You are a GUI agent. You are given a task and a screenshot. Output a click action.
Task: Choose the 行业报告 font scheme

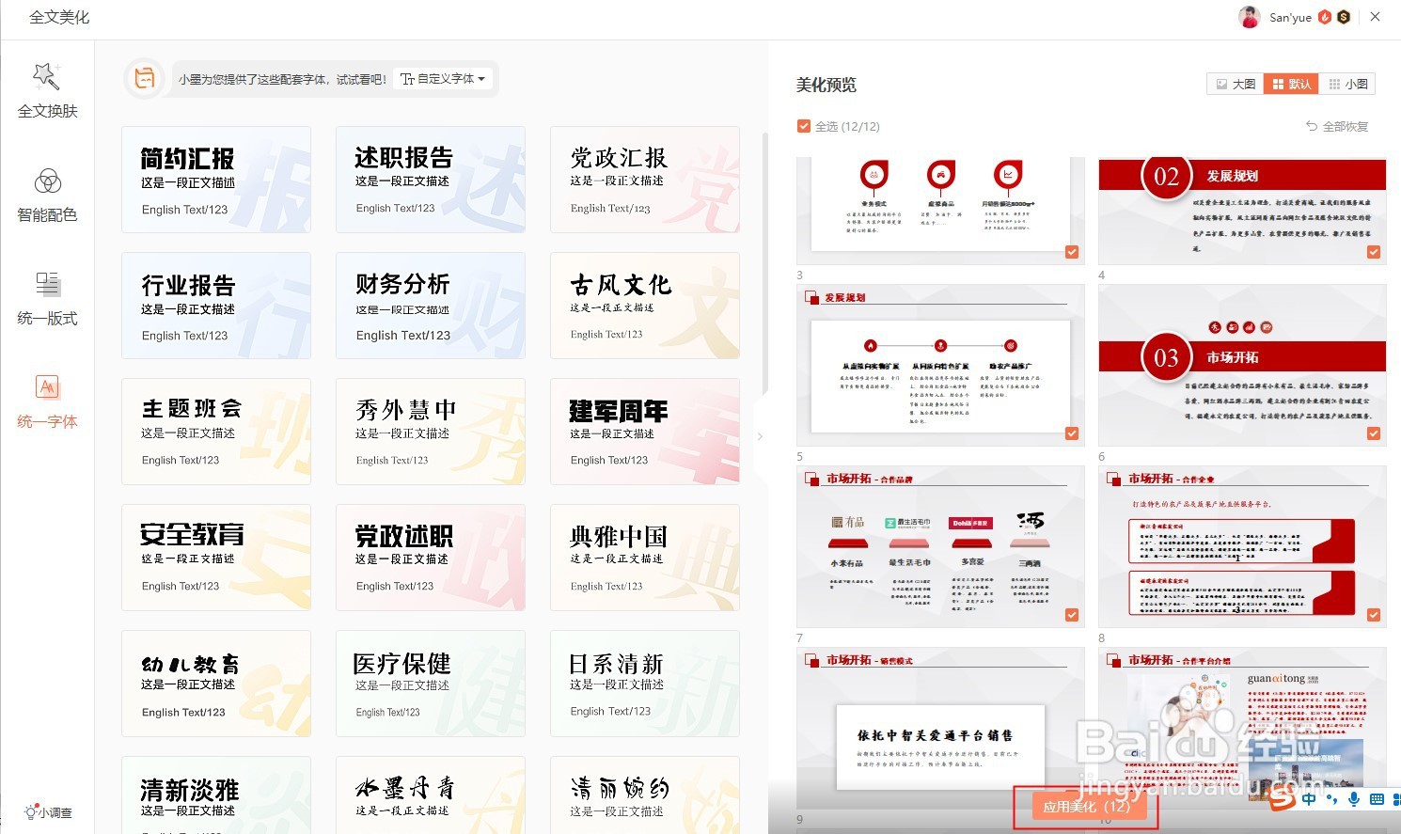pyautogui.click(x=216, y=306)
